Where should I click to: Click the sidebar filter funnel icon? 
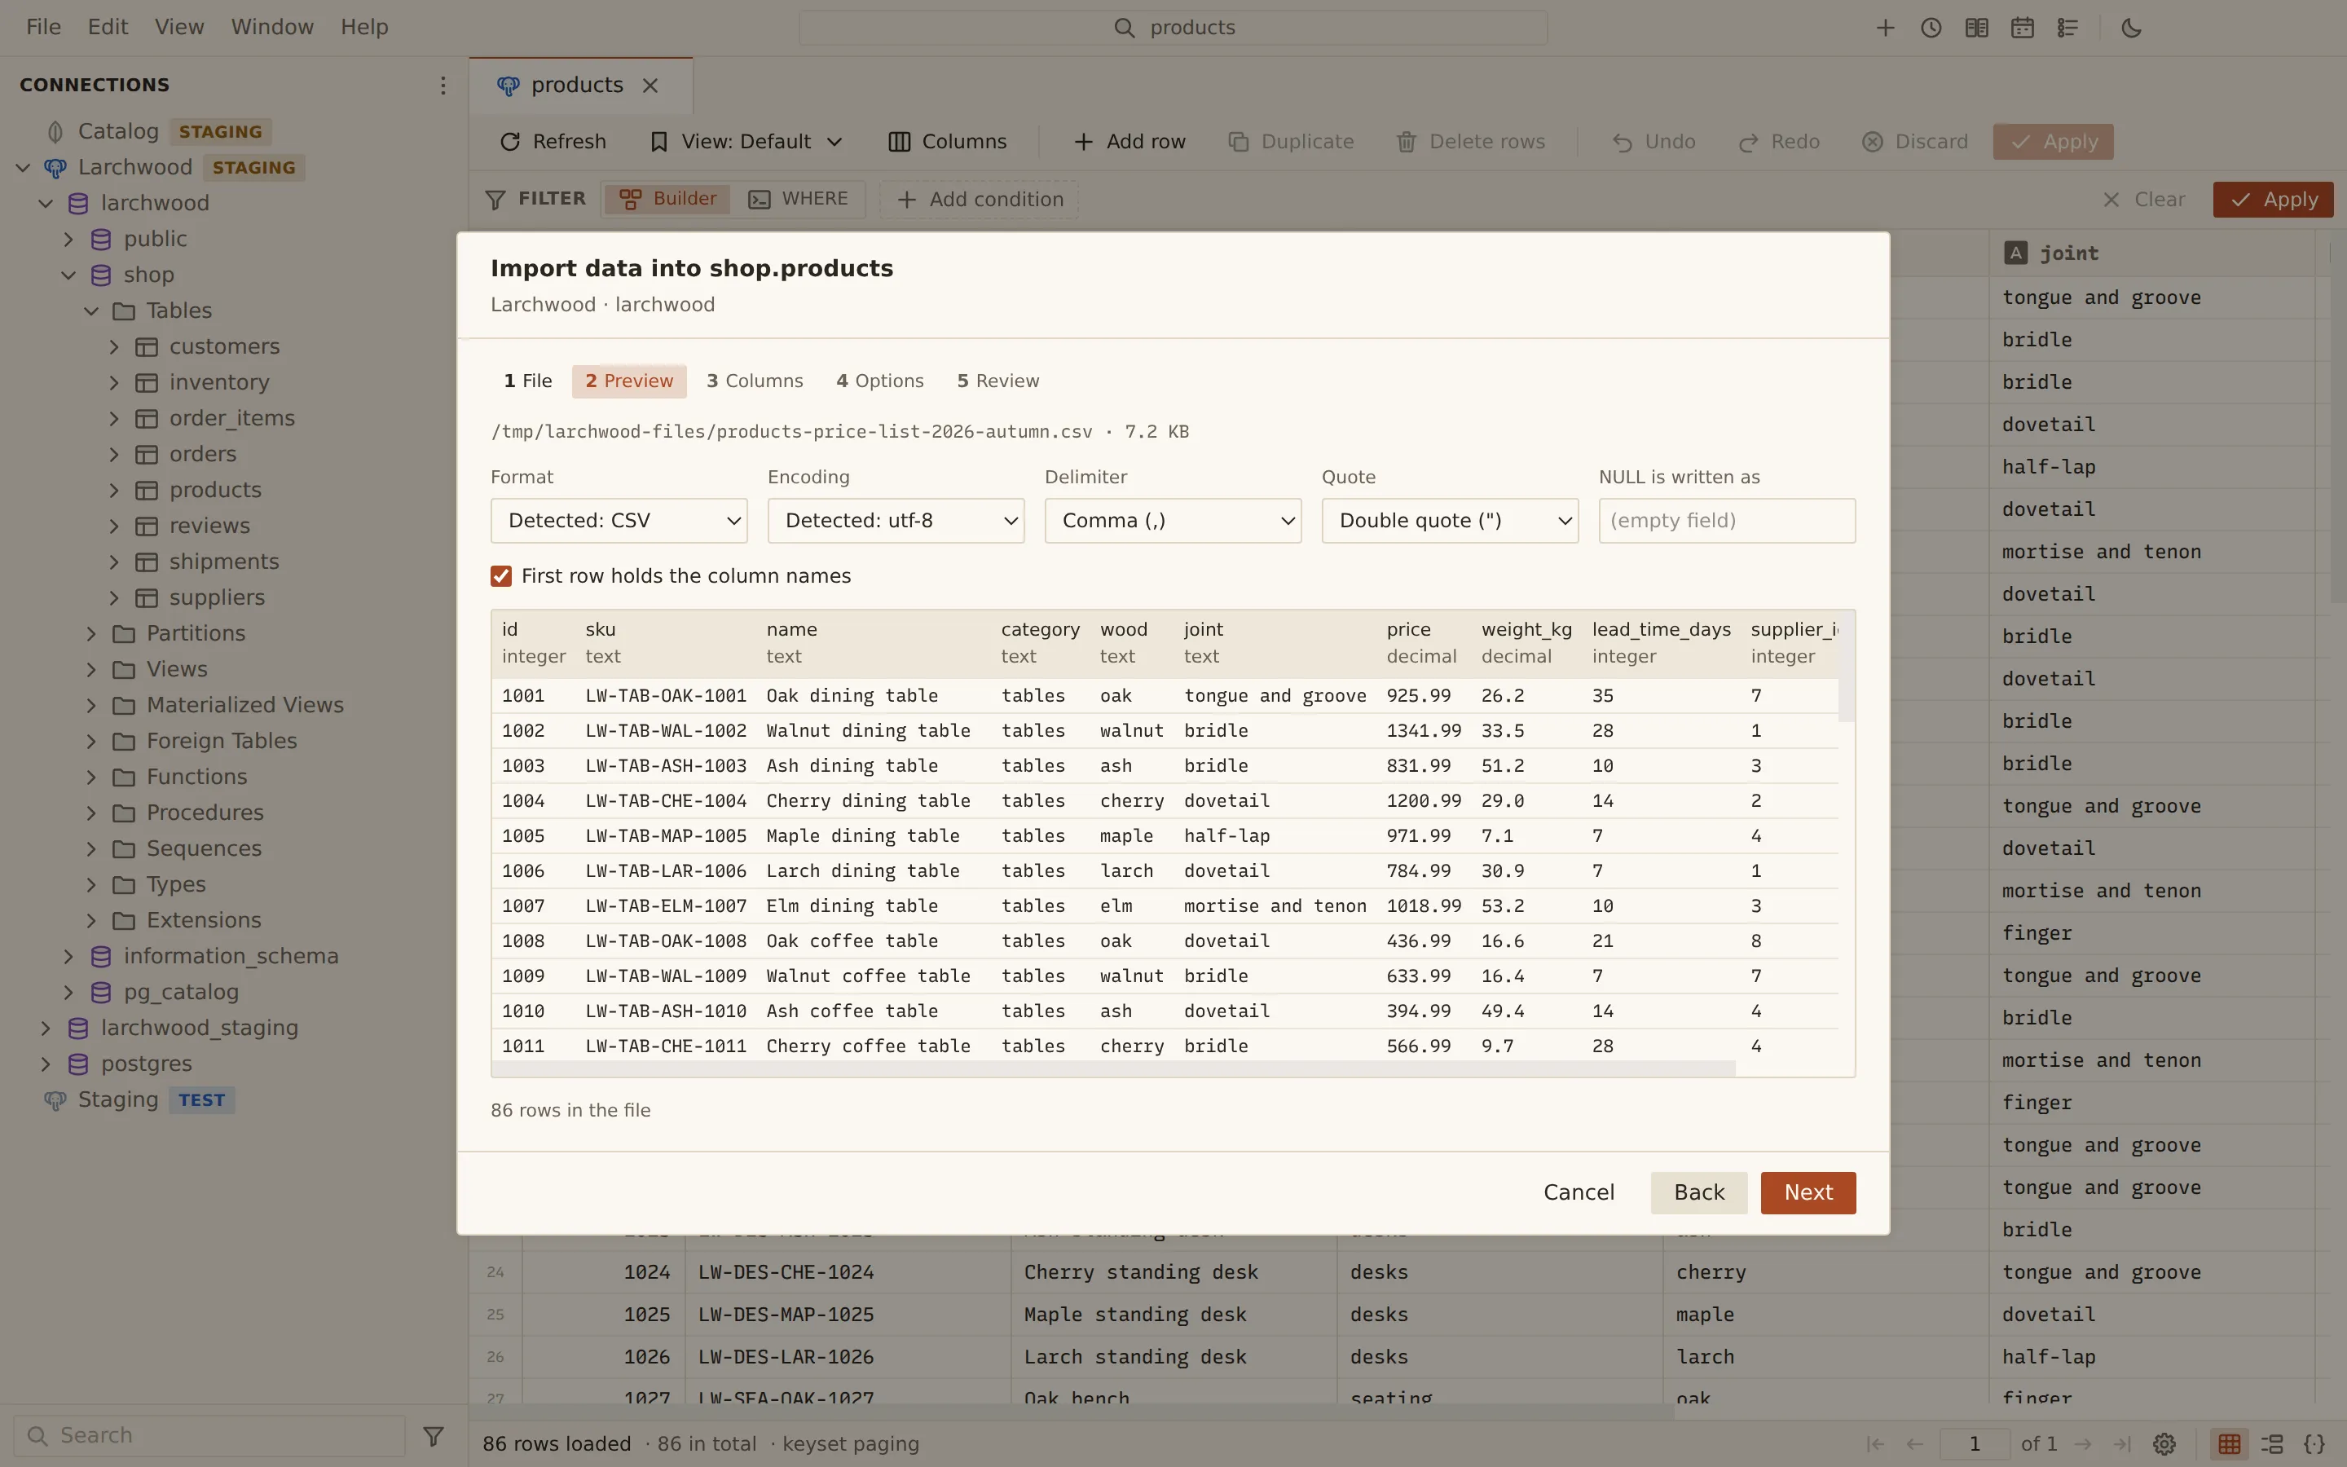pyautogui.click(x=434, y=1435)
